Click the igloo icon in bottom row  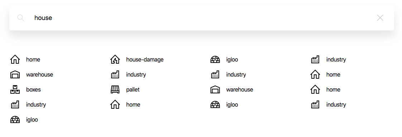[15, 119]
